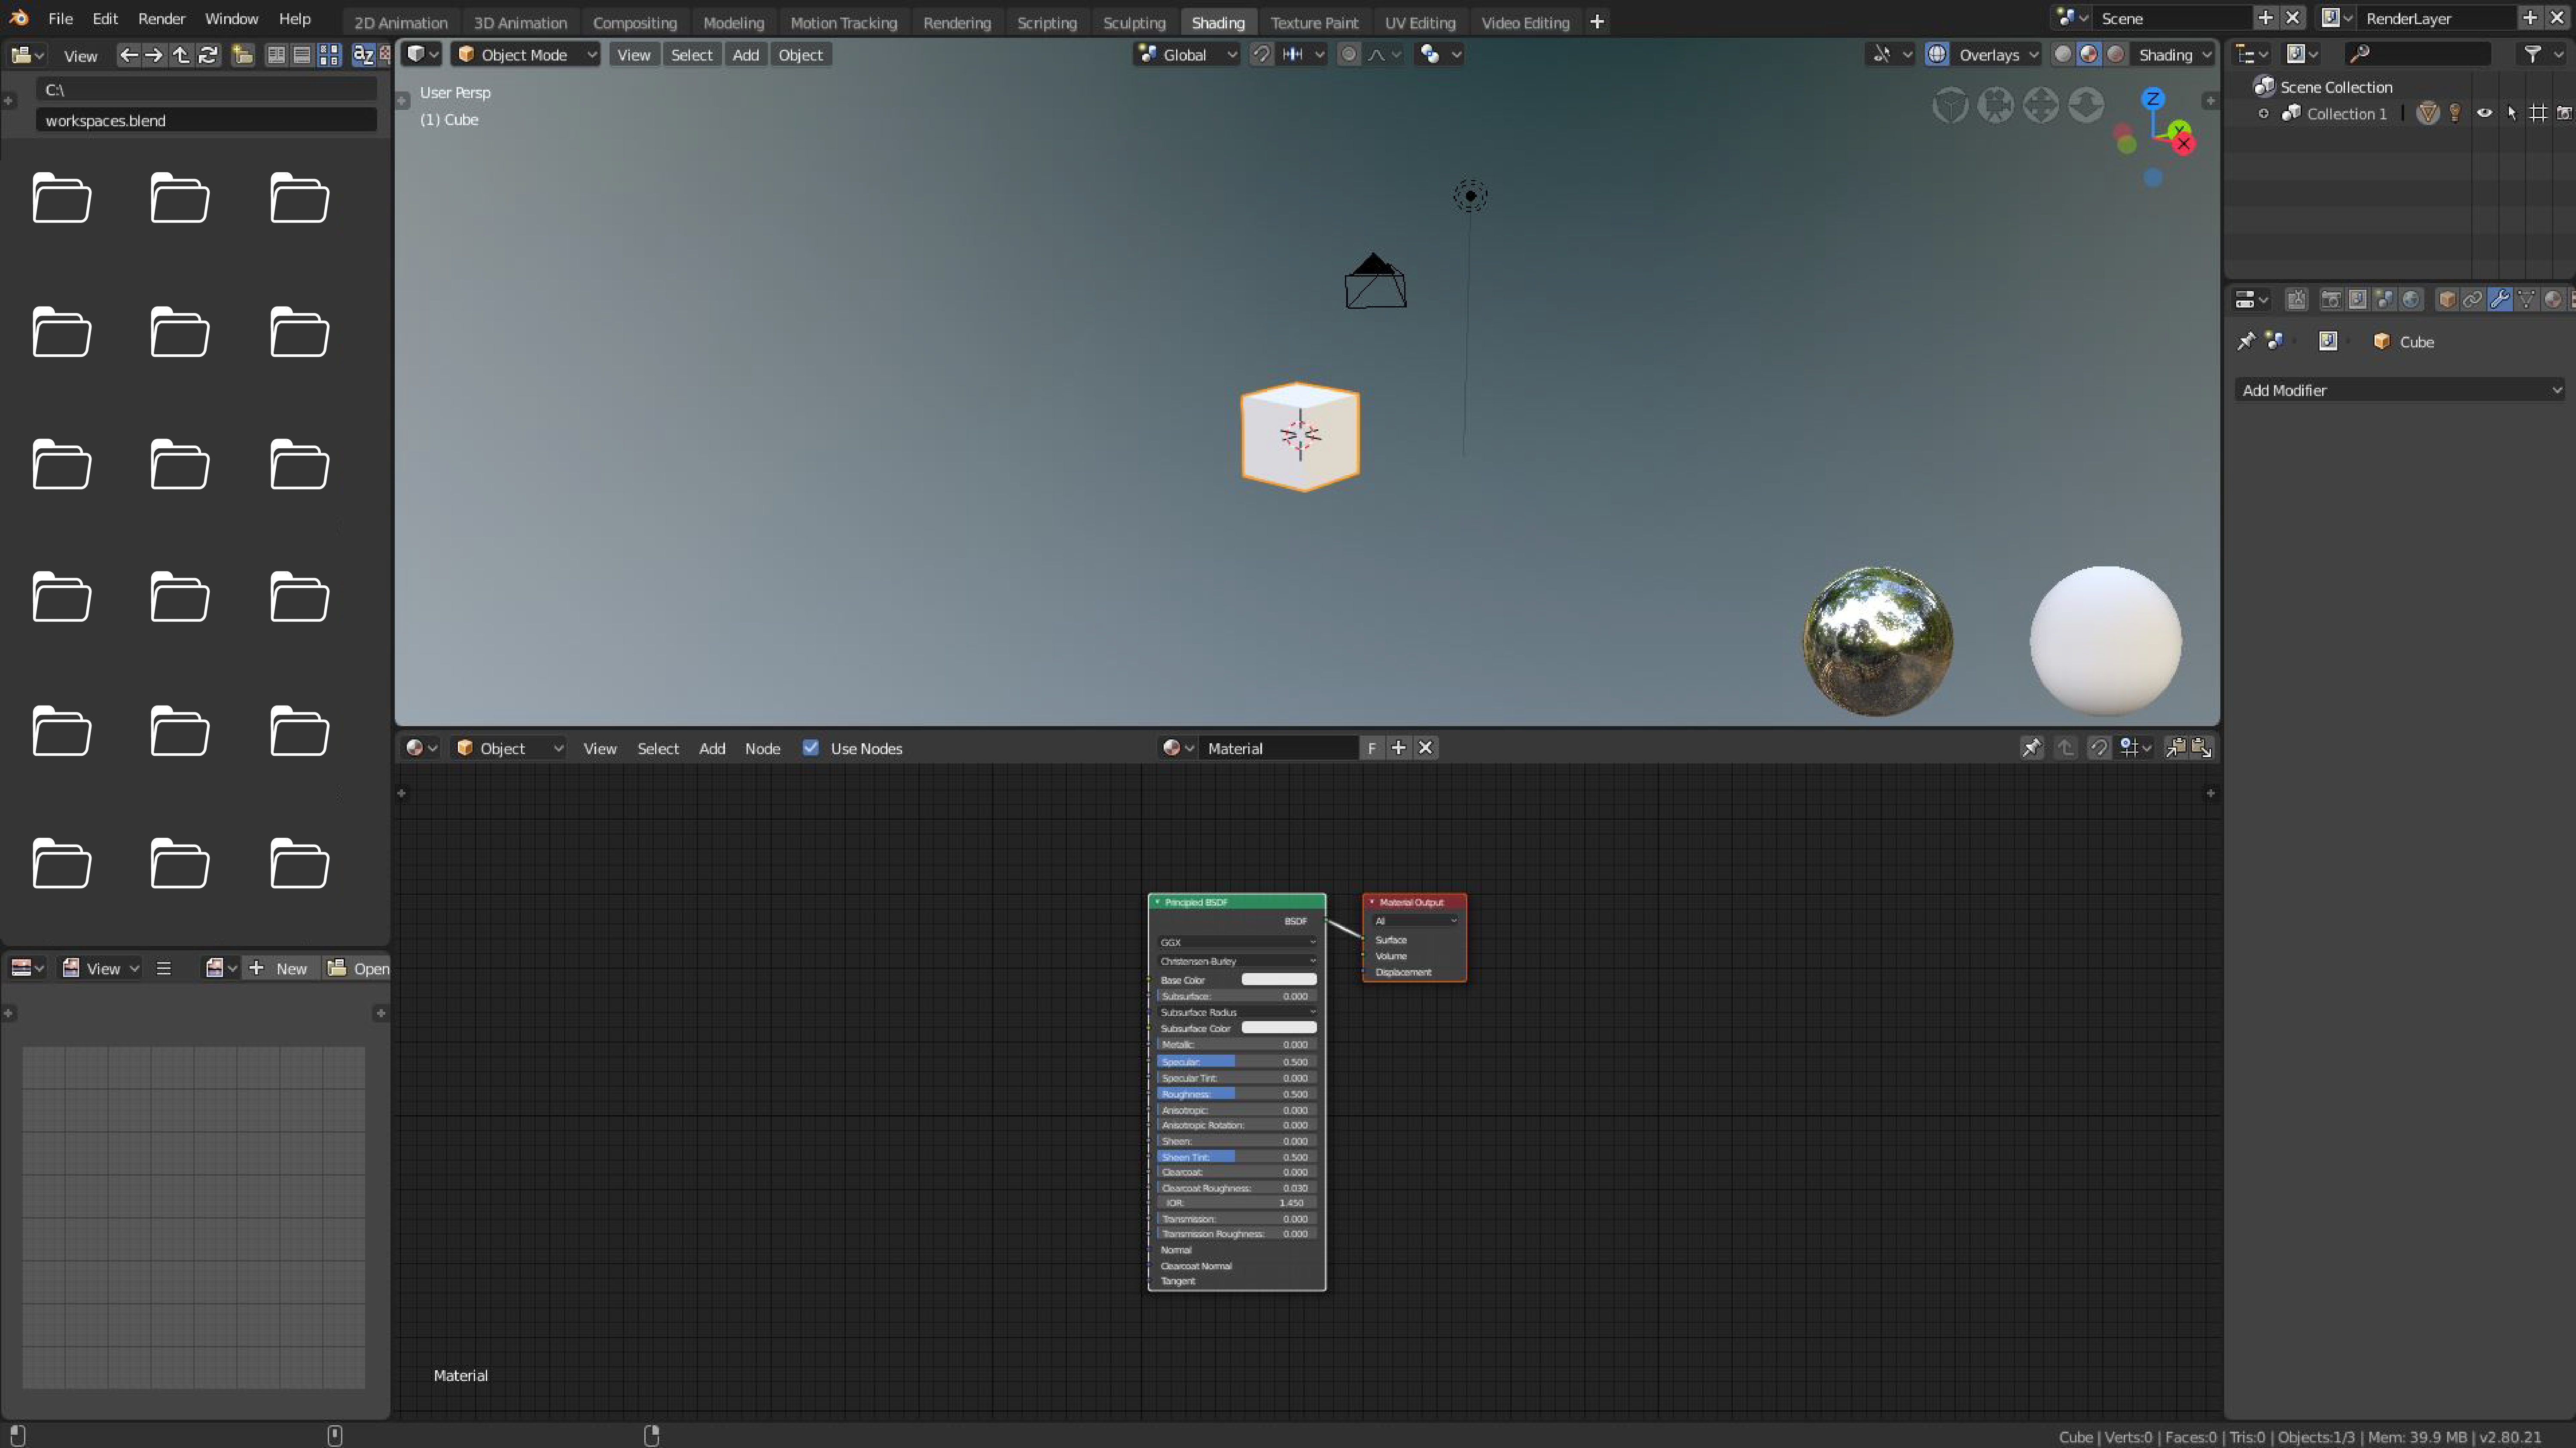Expand Collection 1 in the outliner
Viewport: 2576px width, 1448px height.
2264,114
